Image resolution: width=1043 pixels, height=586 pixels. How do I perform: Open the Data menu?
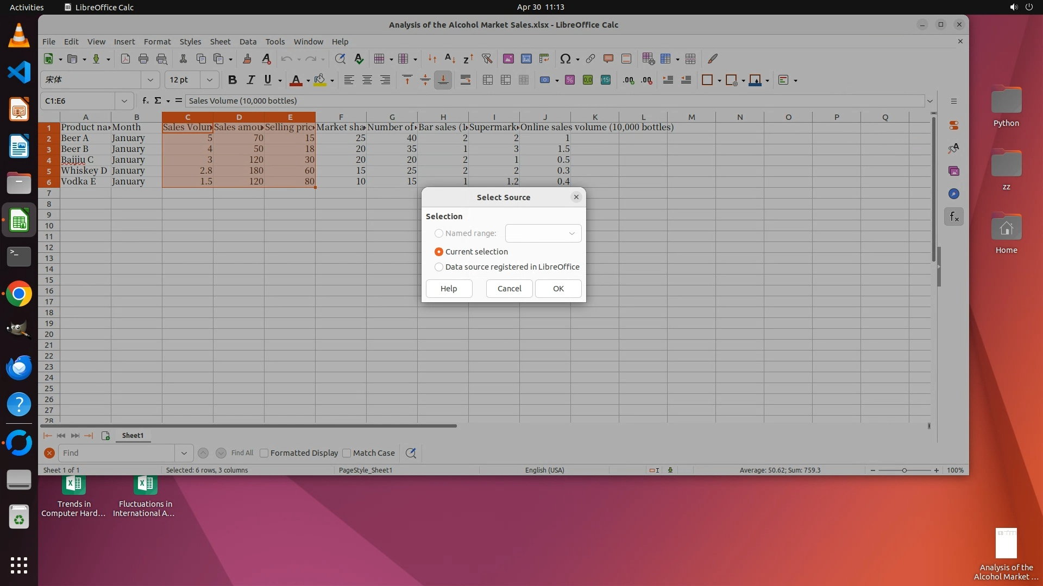pos(248,42)
